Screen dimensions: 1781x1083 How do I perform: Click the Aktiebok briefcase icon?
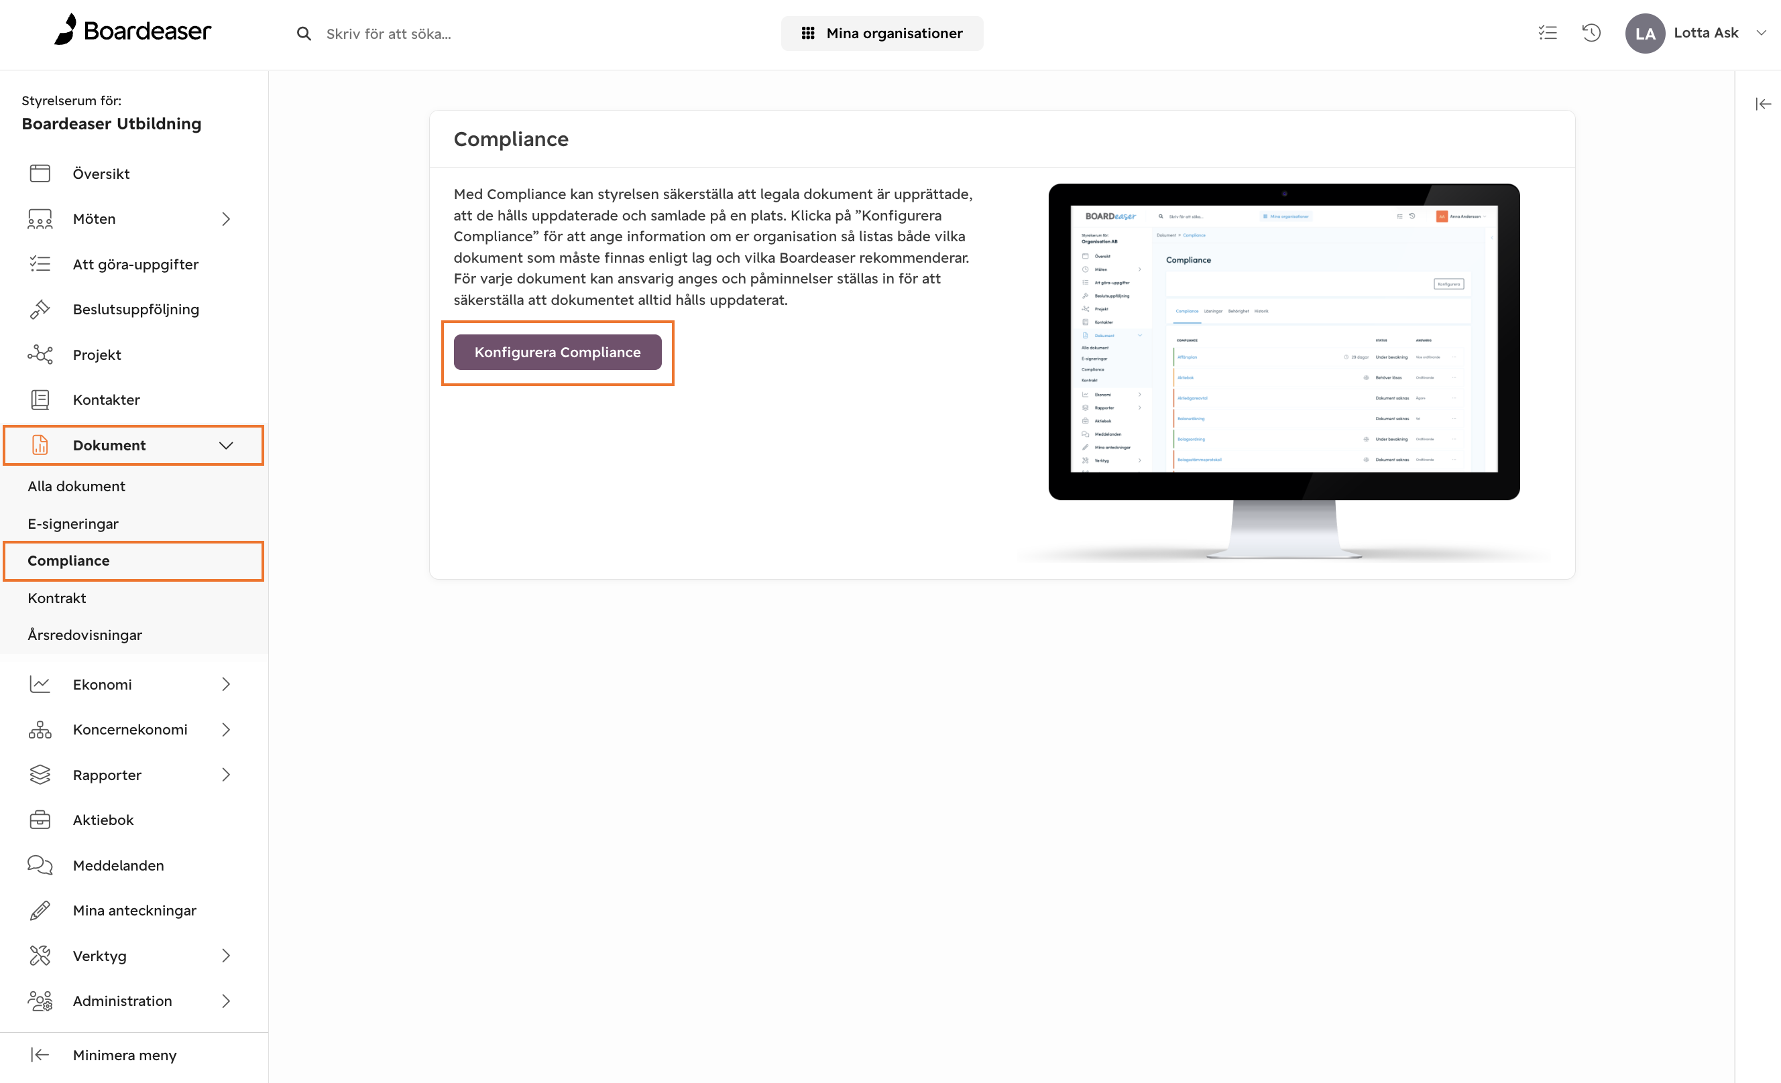click(40, 820)
